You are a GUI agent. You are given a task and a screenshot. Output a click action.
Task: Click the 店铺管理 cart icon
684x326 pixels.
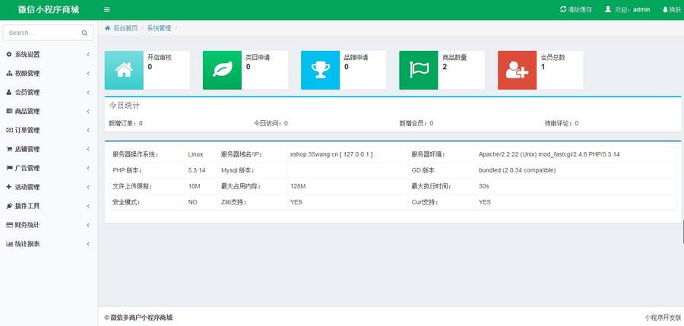point(9,149)
